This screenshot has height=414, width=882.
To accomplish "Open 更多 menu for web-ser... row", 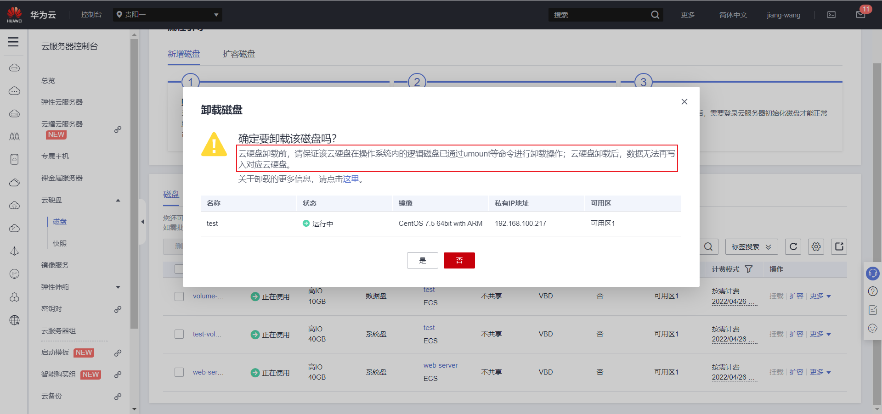I will pyautogui.click(x=820, y=372).
